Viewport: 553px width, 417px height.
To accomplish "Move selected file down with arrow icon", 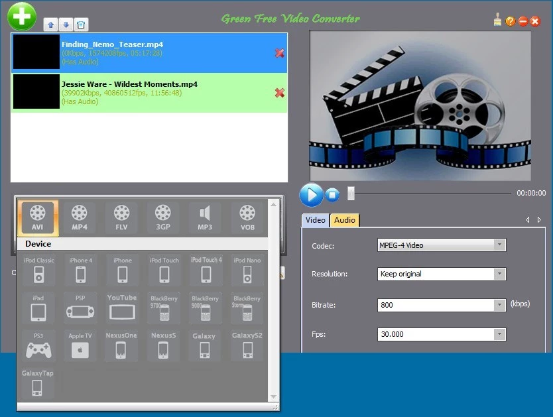I will tap(66, 25).
